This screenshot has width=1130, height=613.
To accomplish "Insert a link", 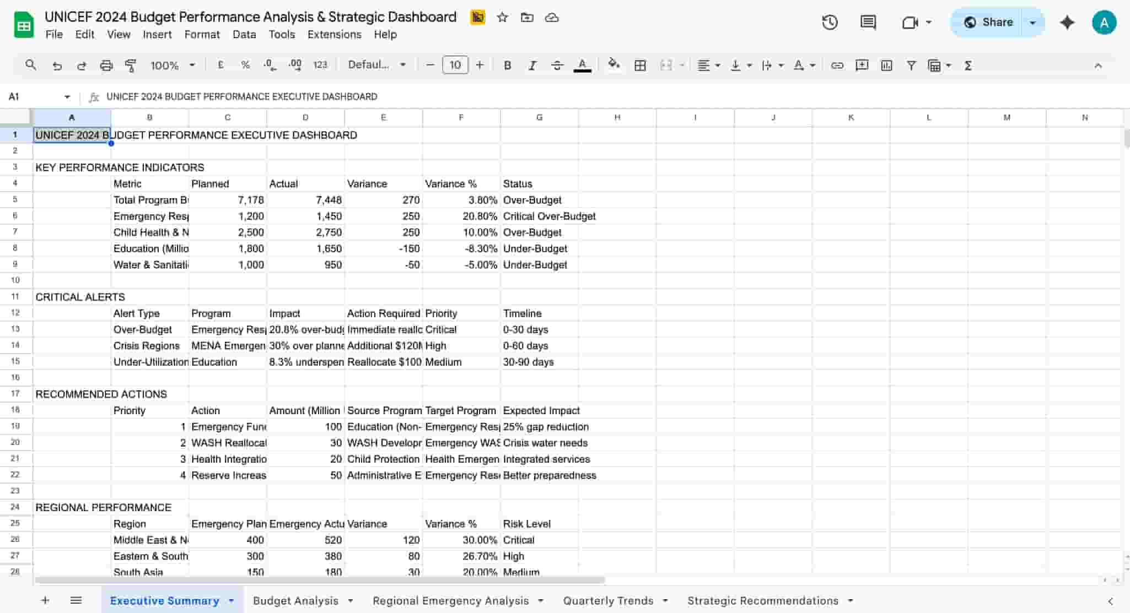I will (x=837, y=66).
